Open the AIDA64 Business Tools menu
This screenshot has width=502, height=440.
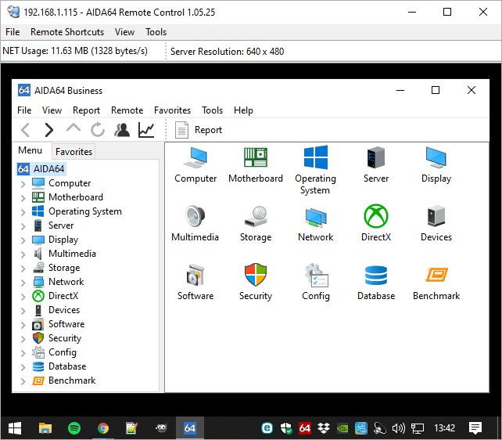(x=212, y=110)
